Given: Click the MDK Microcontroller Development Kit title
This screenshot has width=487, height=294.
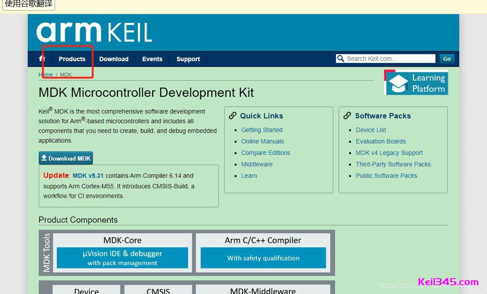Looking at the screenshot, I should pos(146,92).
